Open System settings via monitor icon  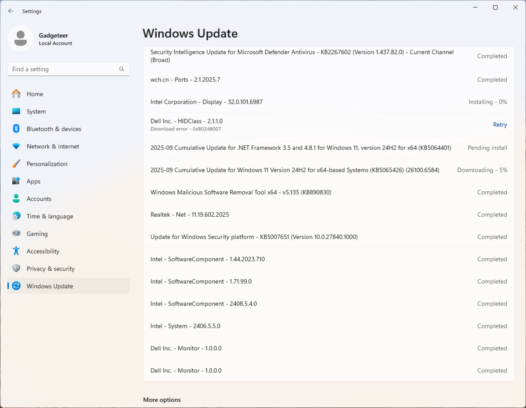click(x=16, y=111)
